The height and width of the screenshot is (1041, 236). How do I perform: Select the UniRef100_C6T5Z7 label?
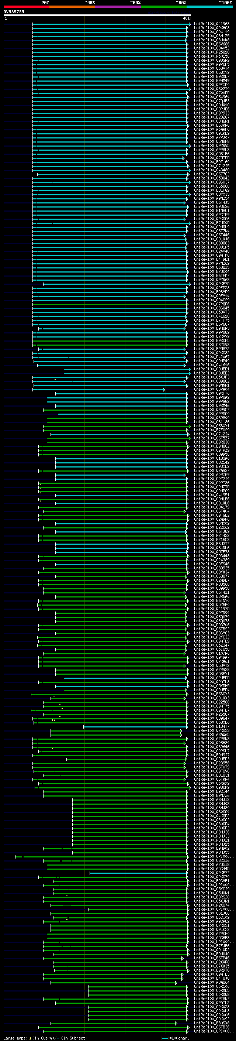(x=212, y=438)
